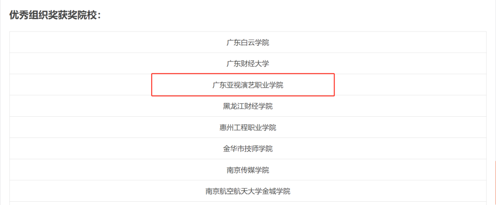Select the school highlighted in red
496x205 pixels.
(248, 85)
